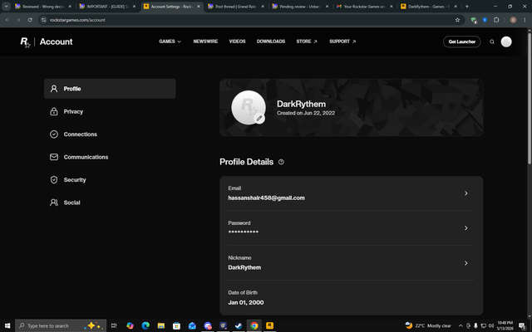Open Microsoft Store from taskbar
The image size is (532, 332).
click(176, 325)
